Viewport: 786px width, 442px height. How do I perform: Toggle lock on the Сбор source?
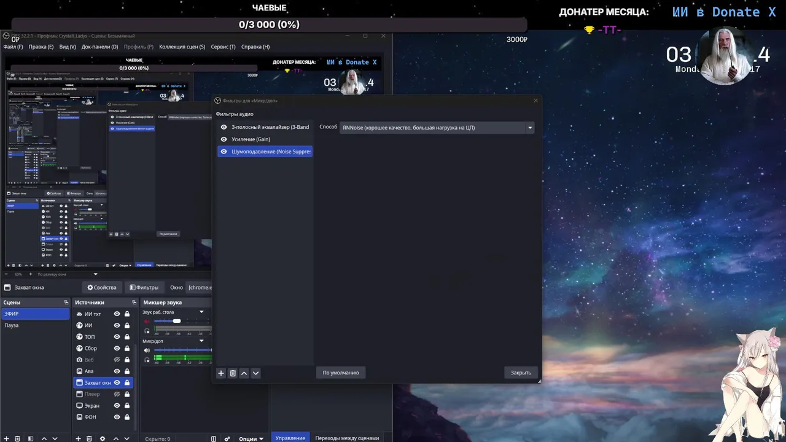tap(127, 349)
